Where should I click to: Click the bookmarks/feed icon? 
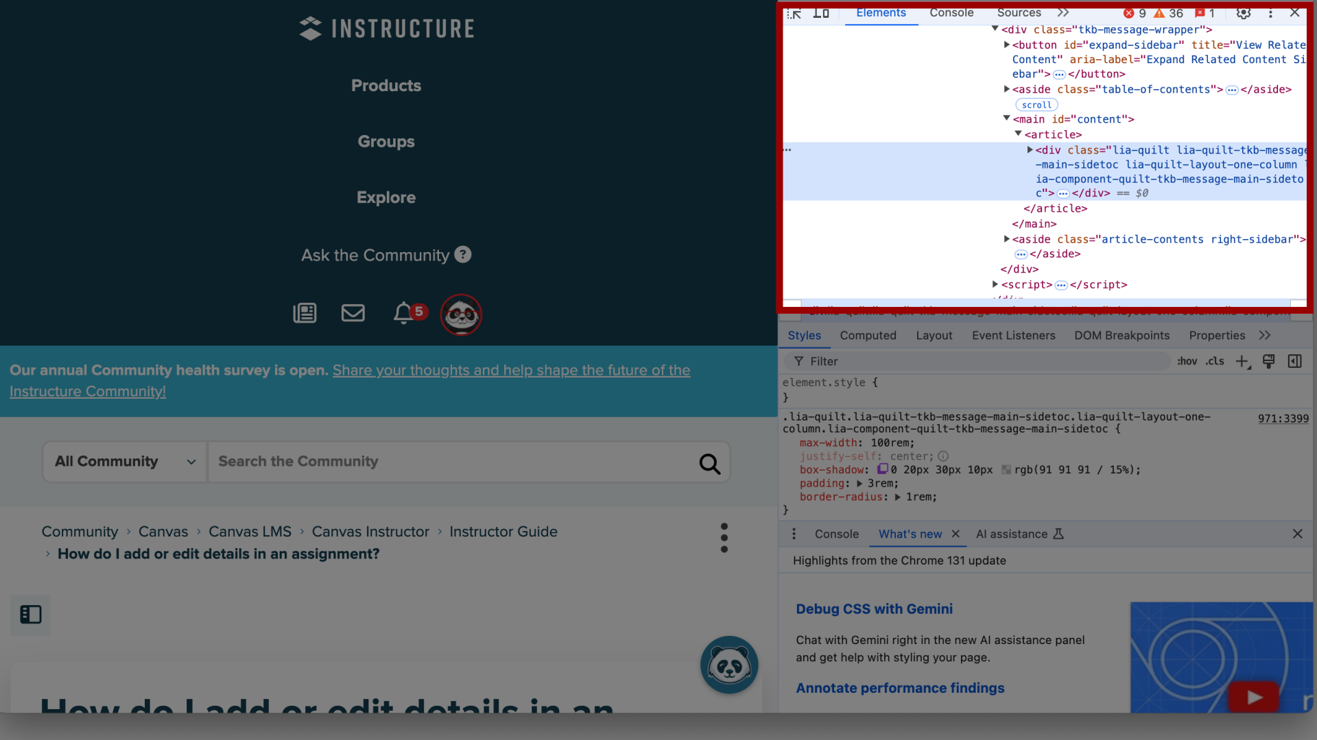pyautogui.click(x=305, y=314)
